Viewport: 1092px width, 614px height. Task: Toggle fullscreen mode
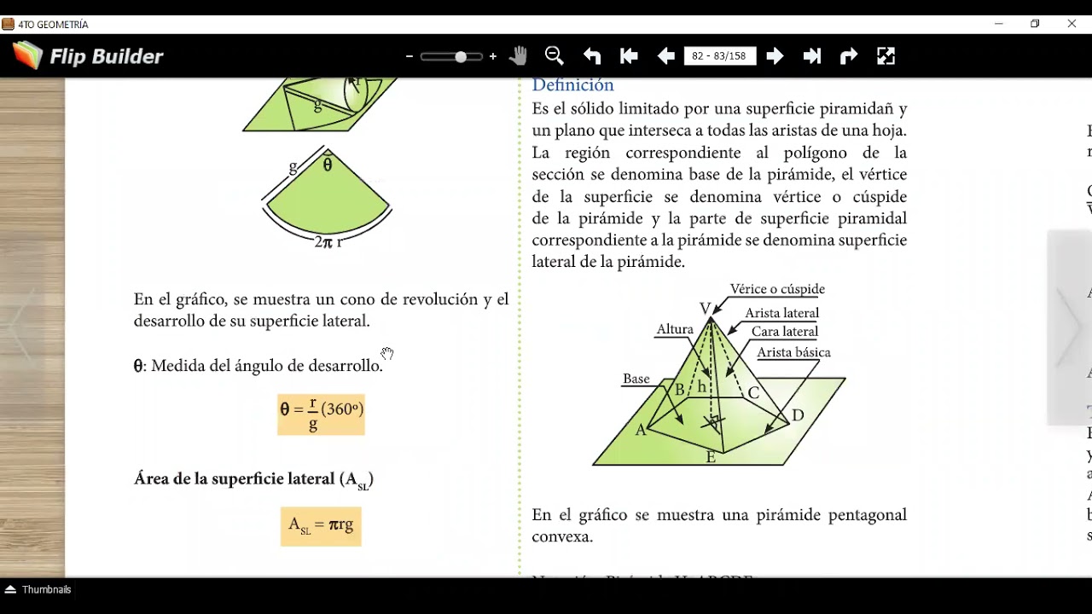tap(886, 56)
